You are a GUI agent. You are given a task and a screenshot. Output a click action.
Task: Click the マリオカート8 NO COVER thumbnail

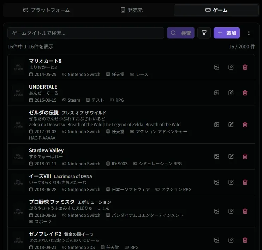tap(18, 67)
